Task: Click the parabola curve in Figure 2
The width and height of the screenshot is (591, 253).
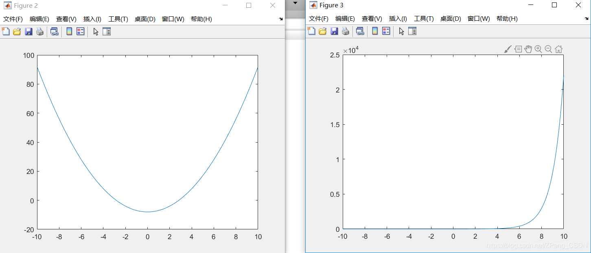Action: (x=148, y=212)
